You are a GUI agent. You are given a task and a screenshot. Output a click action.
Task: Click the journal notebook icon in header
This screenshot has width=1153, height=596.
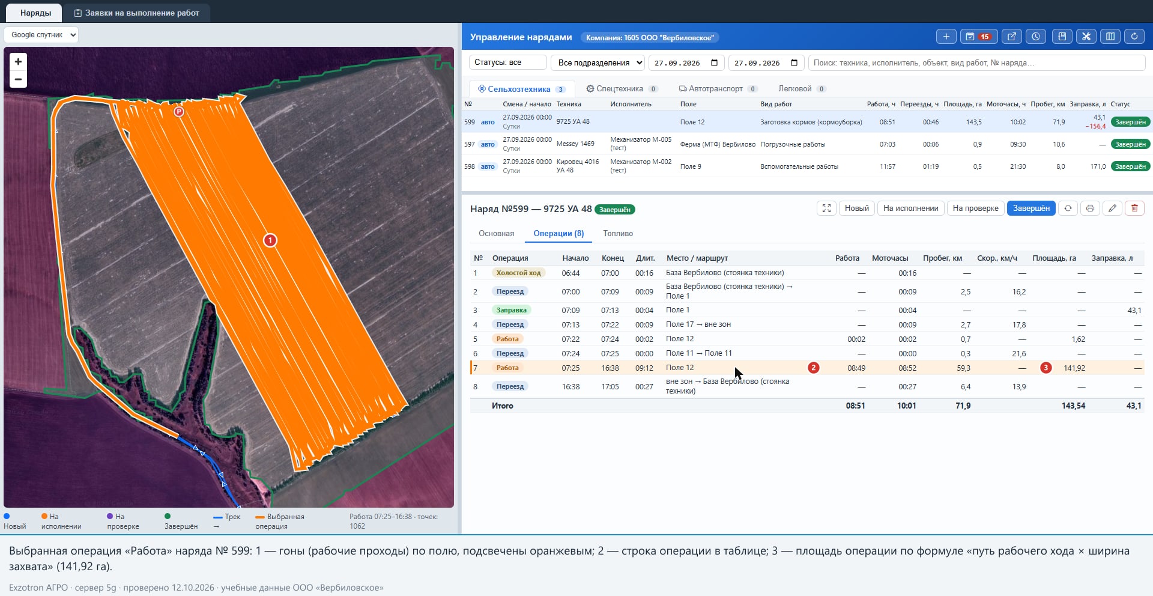pos(1062,37)
